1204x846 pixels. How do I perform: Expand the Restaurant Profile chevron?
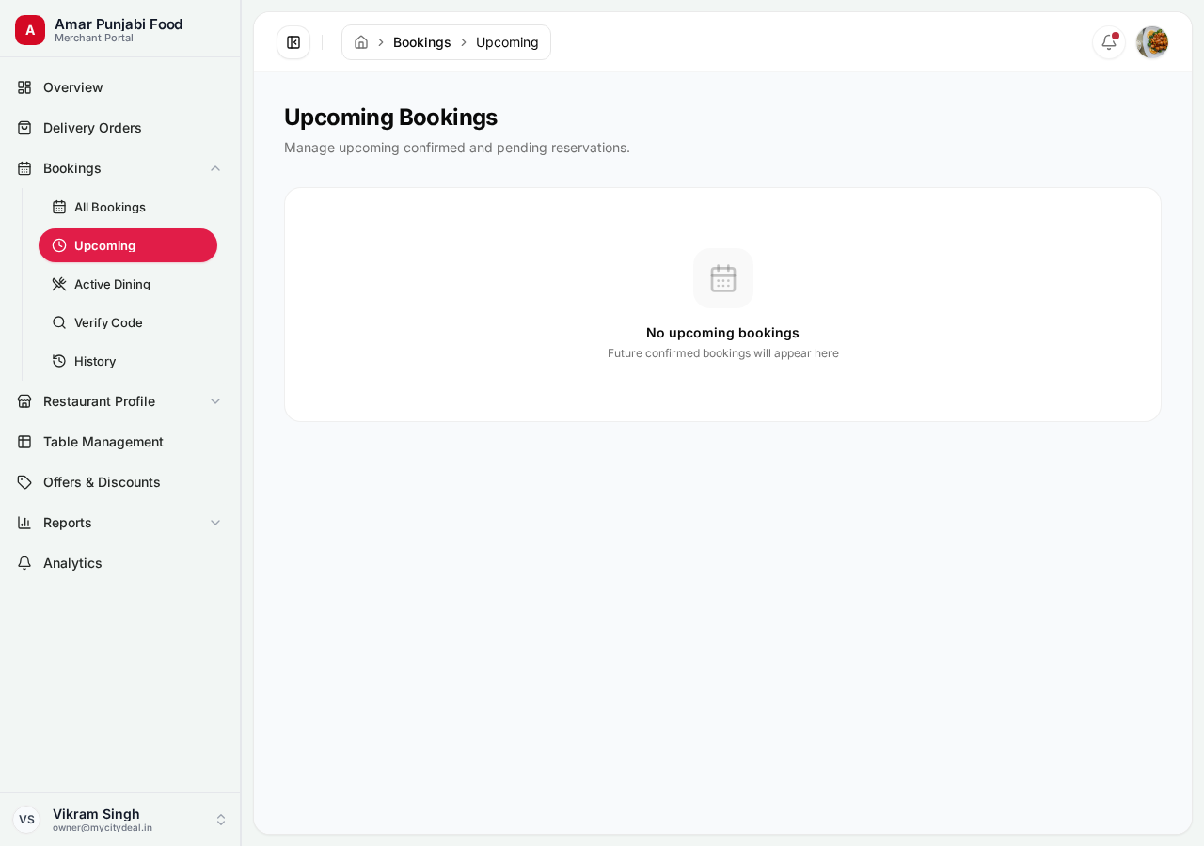click(215, 401)
